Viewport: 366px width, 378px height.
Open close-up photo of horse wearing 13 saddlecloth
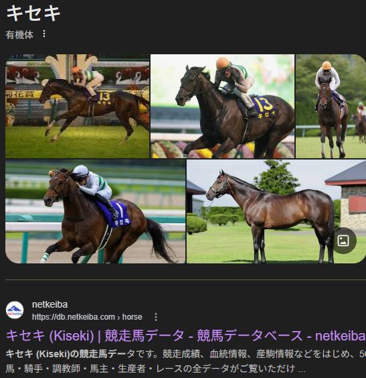coord(222,107)
